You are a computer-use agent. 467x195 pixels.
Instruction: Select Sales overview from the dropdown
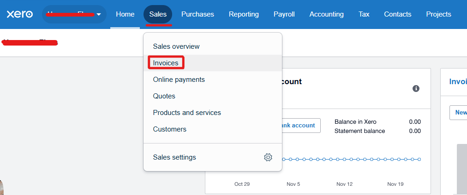(213, 46)
